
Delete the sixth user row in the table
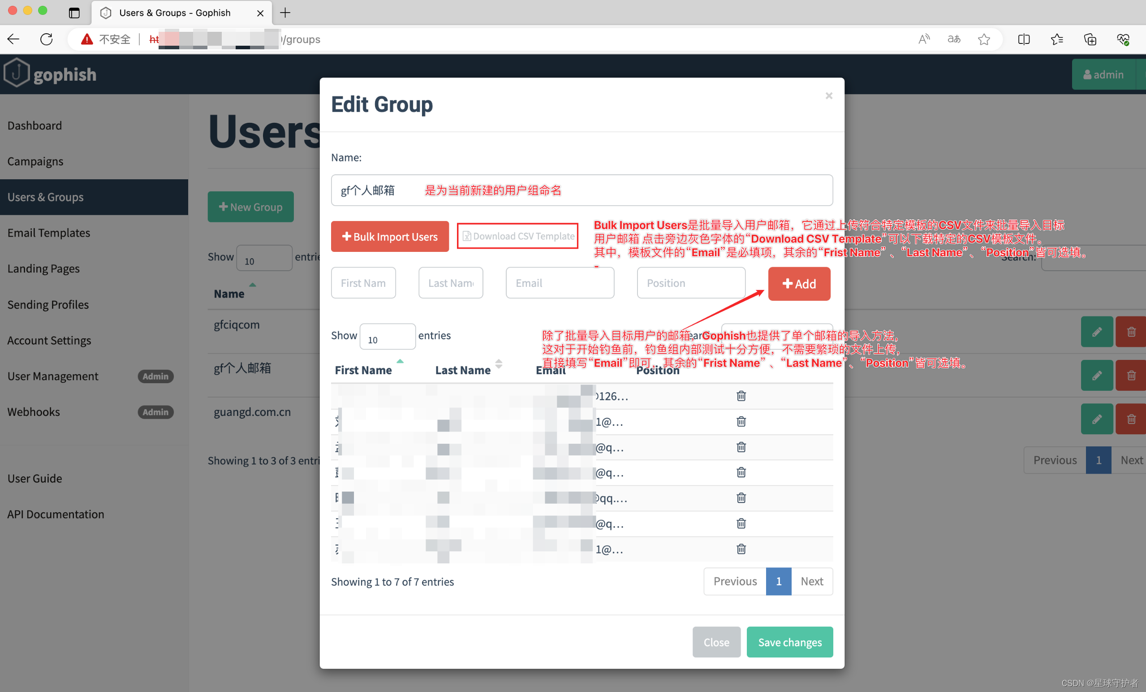coord(741,523)
